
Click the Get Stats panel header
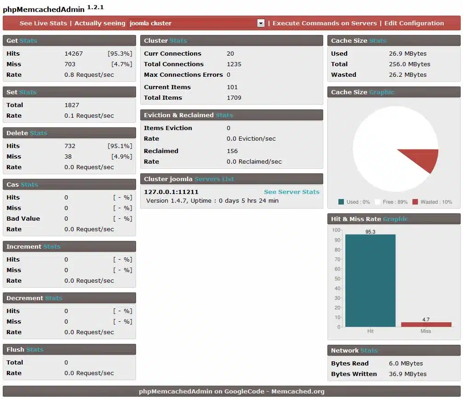click(69, 40)
